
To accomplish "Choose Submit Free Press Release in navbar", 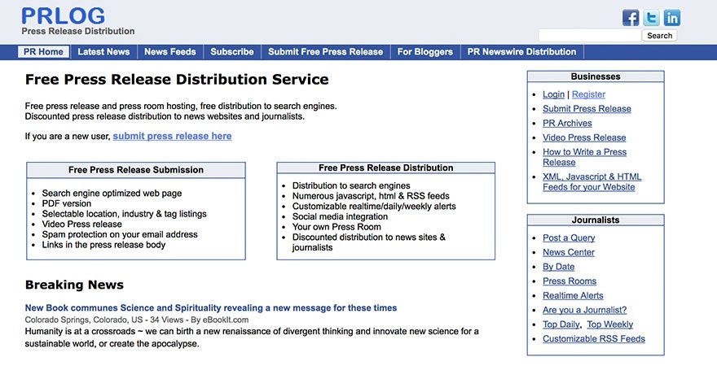I will [x=325, y=52].
